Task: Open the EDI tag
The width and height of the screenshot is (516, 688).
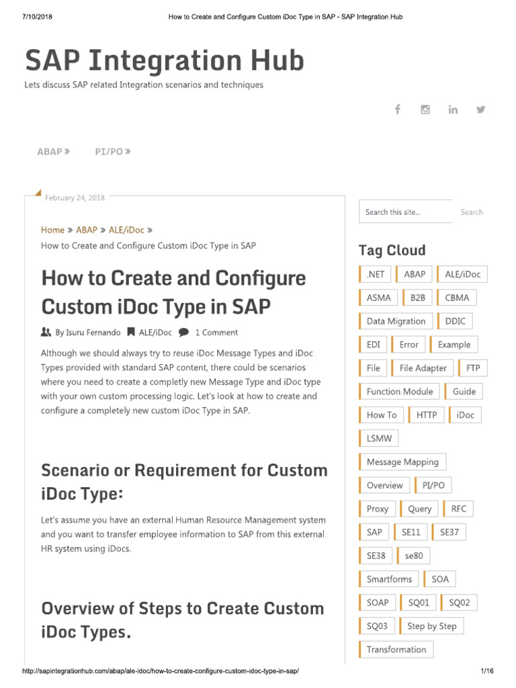Action: [373, 345]
